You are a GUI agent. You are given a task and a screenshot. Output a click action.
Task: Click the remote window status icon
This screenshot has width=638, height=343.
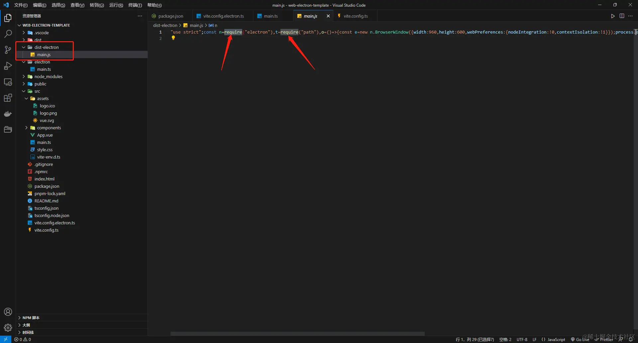(6, 339)
